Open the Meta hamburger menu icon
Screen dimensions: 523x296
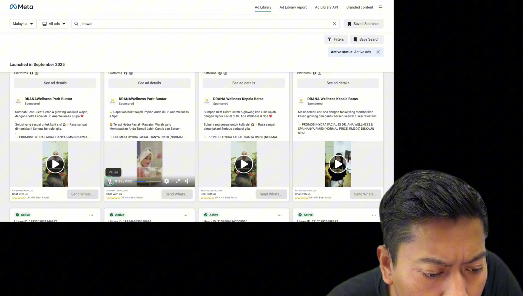(380, 7)
